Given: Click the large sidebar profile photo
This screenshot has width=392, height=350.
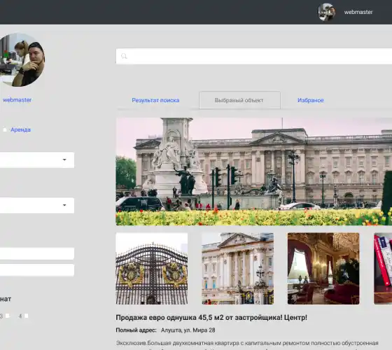Looking at the screenshot, I should coord(22,59).
